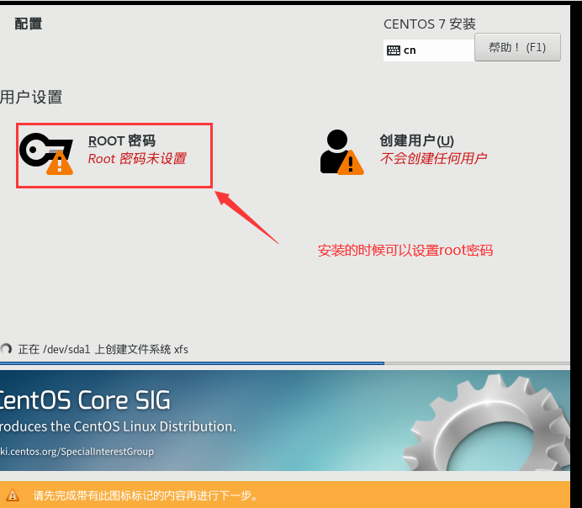The image size is (582, 508).
Task: Click the centos.org SpecialInterestGroup URL text
Action: (77, 451)
